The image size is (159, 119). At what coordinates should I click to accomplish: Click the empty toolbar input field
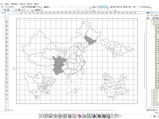pos(88,10)
